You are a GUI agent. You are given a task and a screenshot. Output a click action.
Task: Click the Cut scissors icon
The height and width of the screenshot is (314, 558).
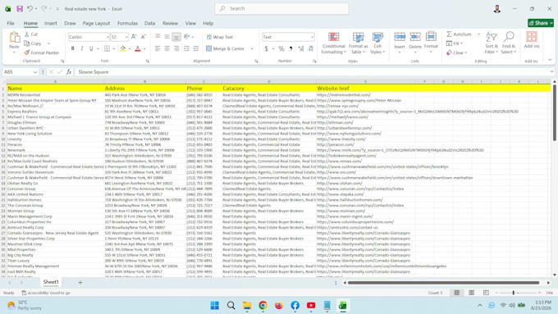pyautogui.click(x=27, y=34)
